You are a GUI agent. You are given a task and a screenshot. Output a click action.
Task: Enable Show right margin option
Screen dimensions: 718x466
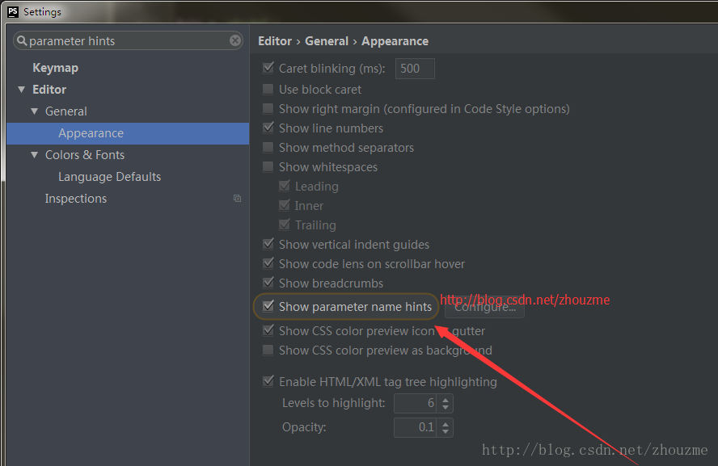(268, 109)
